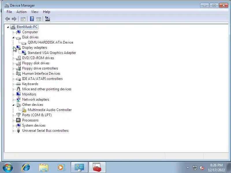
Task: Select the QEMU HARDDISK ATA Device entry
Action: (50, 42)
